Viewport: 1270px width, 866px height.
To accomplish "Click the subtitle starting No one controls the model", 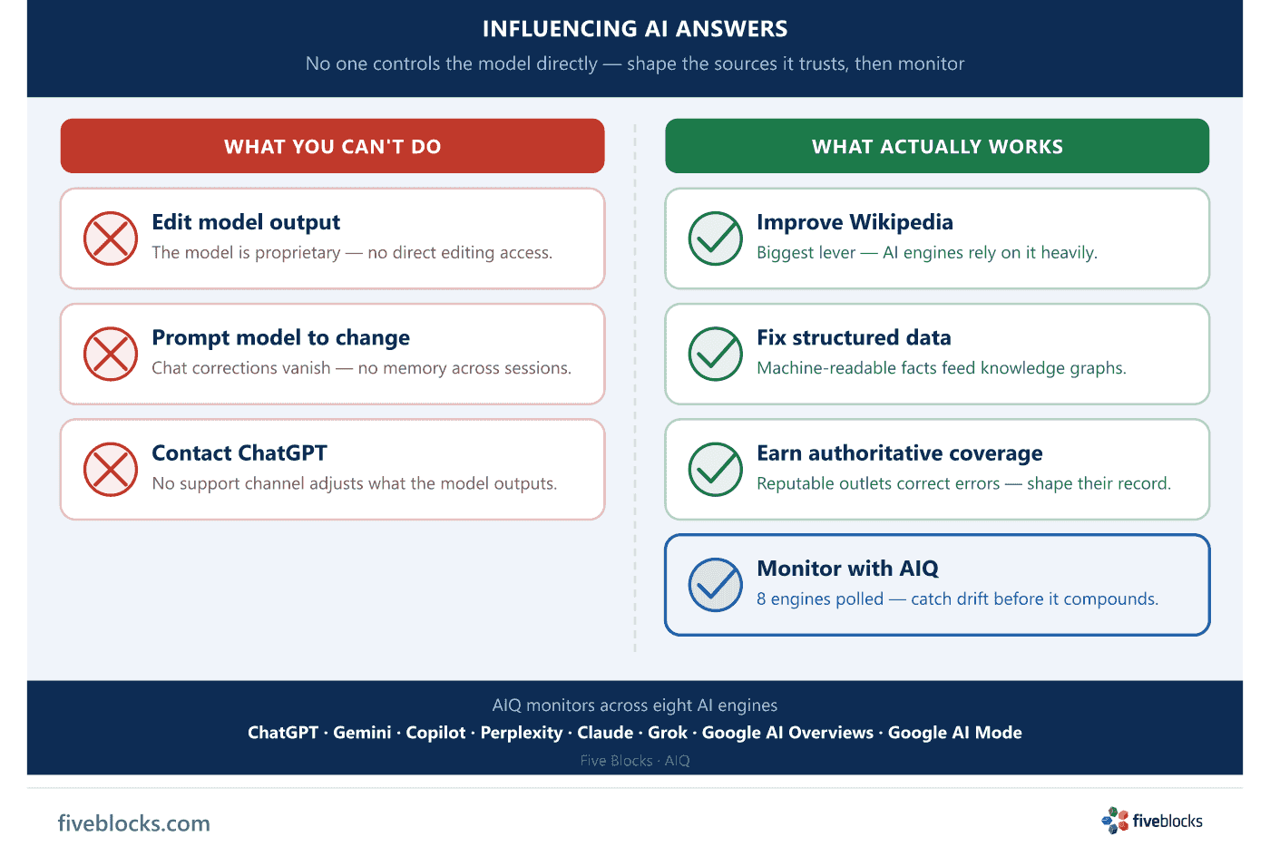I will [635, 63].
